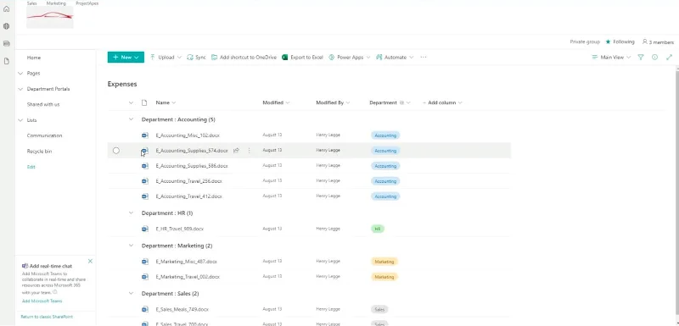Open the information details pane icon
The image size is (679, 326).
click(x=654, y=57)
